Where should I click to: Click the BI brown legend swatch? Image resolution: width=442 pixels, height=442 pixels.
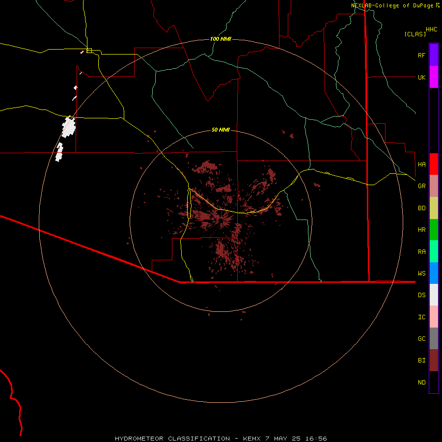(x=434, y=360)
